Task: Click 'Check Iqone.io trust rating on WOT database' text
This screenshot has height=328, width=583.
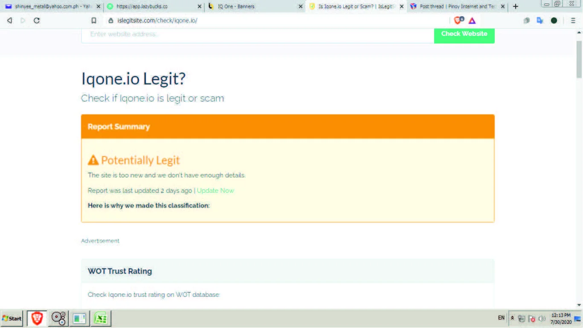Action: (x=154, y=295)
